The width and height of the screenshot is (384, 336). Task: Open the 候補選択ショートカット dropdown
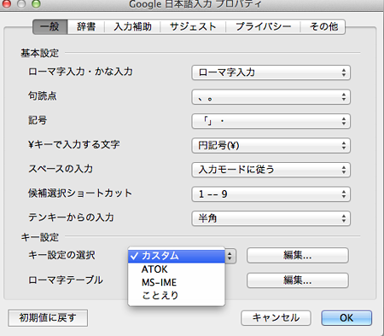coord(271,194)
